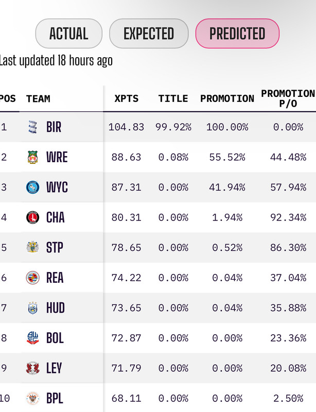Open the Stockport crest in row 5

pyautogui.click(x=33, y=247)
